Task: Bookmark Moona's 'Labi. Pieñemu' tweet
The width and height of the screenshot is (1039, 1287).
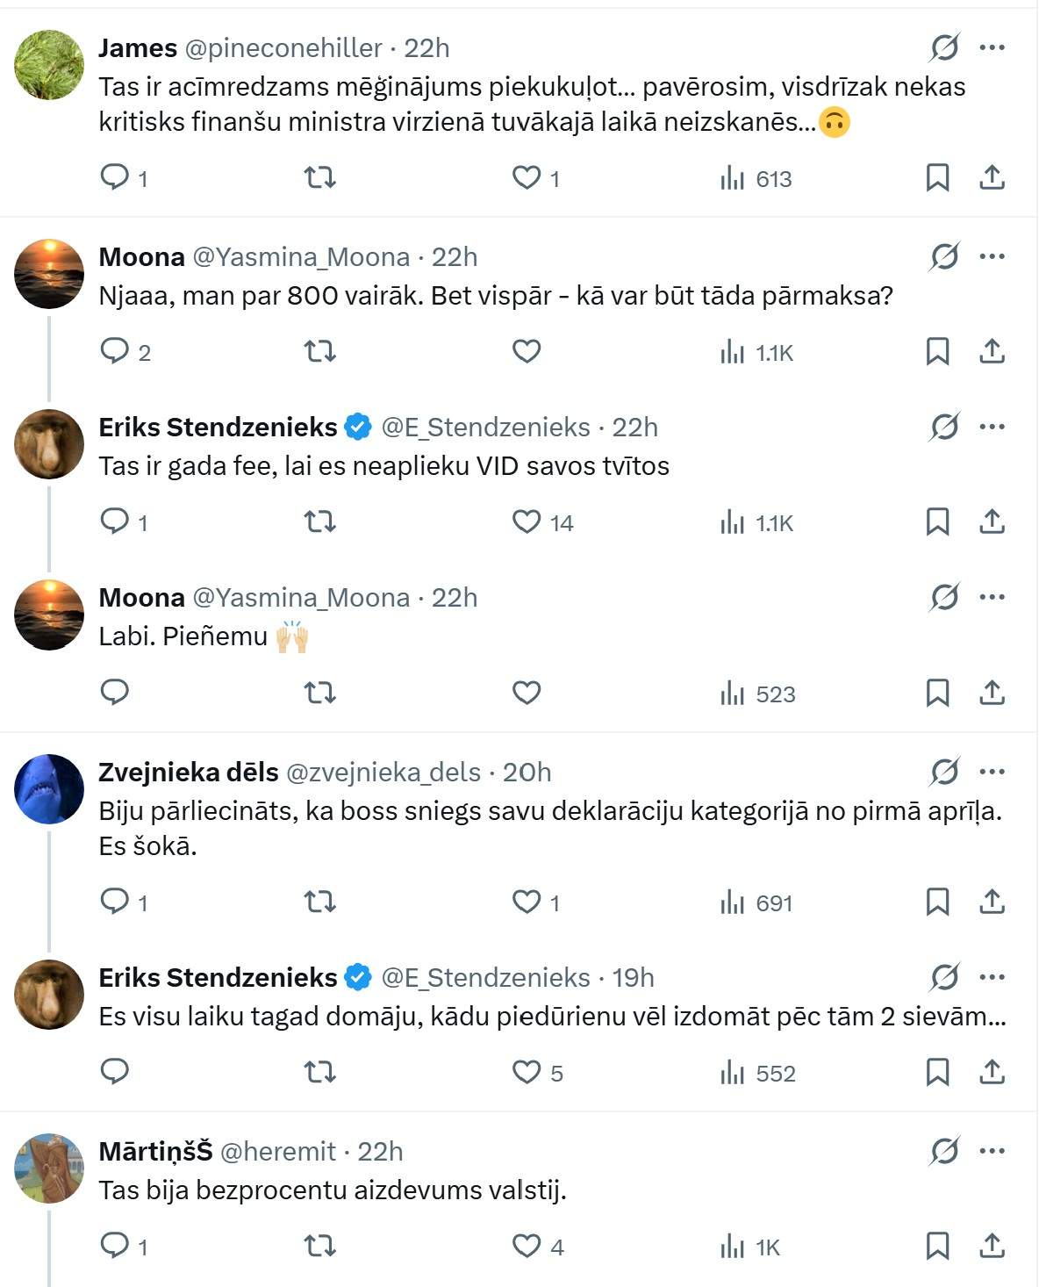Action: 937,694
